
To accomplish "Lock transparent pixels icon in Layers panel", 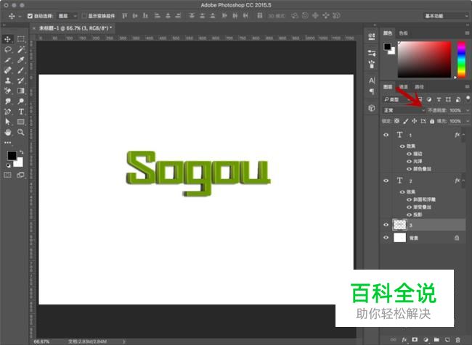I will click(x=396, y=121).
